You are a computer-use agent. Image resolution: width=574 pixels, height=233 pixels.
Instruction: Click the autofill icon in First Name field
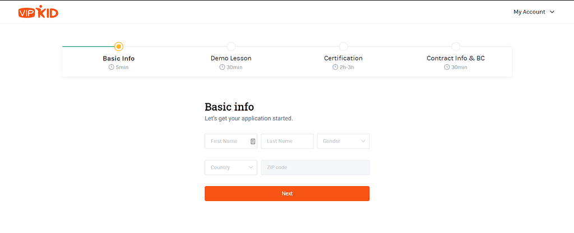253,141
